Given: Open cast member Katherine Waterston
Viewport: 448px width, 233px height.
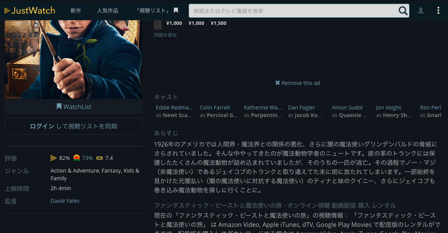Looking at the screenshot, I should [x=263, y=108].
